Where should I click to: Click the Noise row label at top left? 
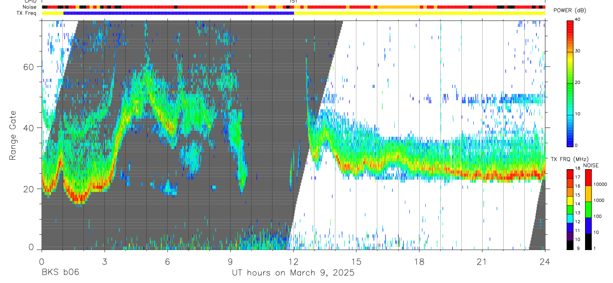pos(29,7)
